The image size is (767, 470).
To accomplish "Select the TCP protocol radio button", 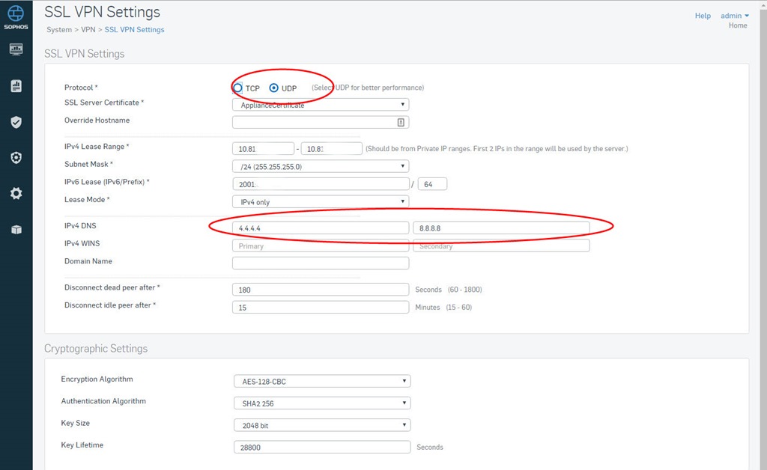I will click(237, 88).
